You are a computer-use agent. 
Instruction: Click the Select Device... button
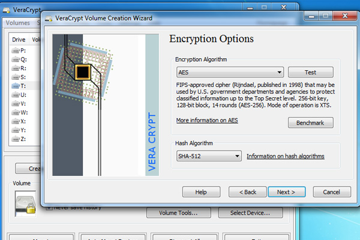click(x=250, y=213)
